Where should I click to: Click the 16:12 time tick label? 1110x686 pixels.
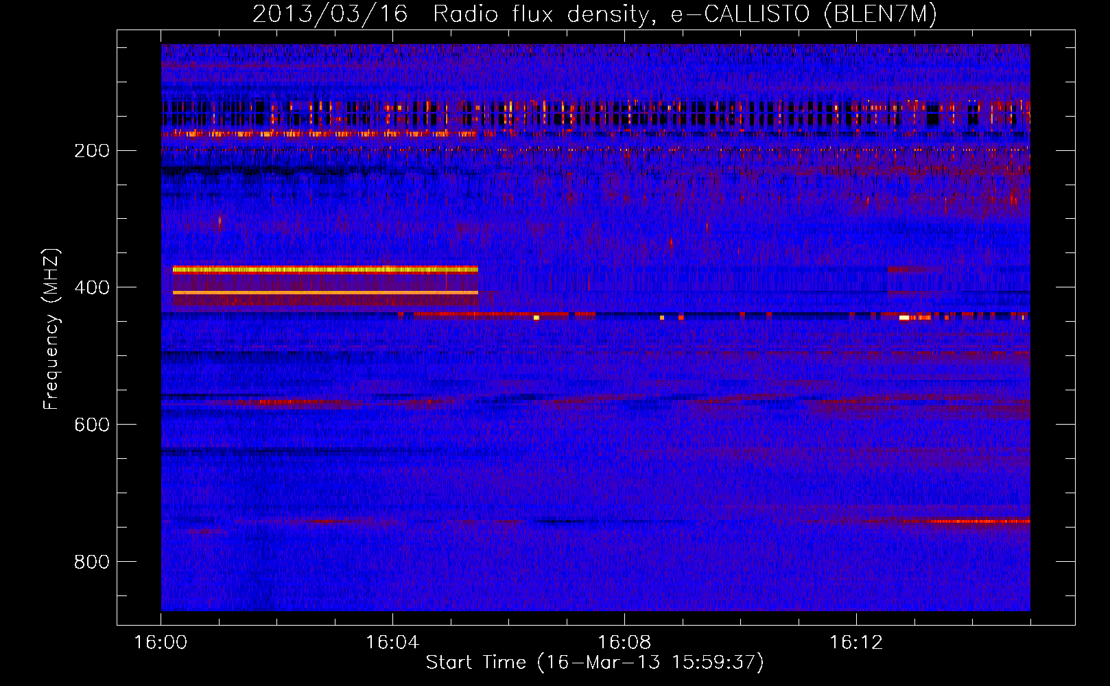tap(856, 643)
